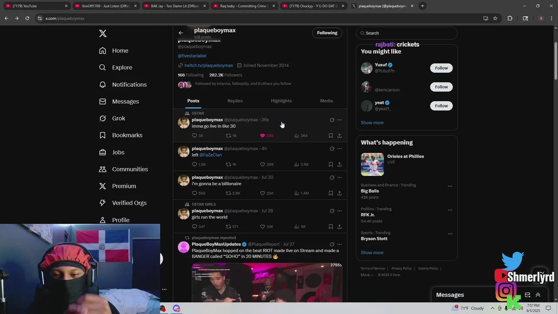Switch to the Media tab
The width and height of the screenshot is (558, 314).
click(327, 101)
